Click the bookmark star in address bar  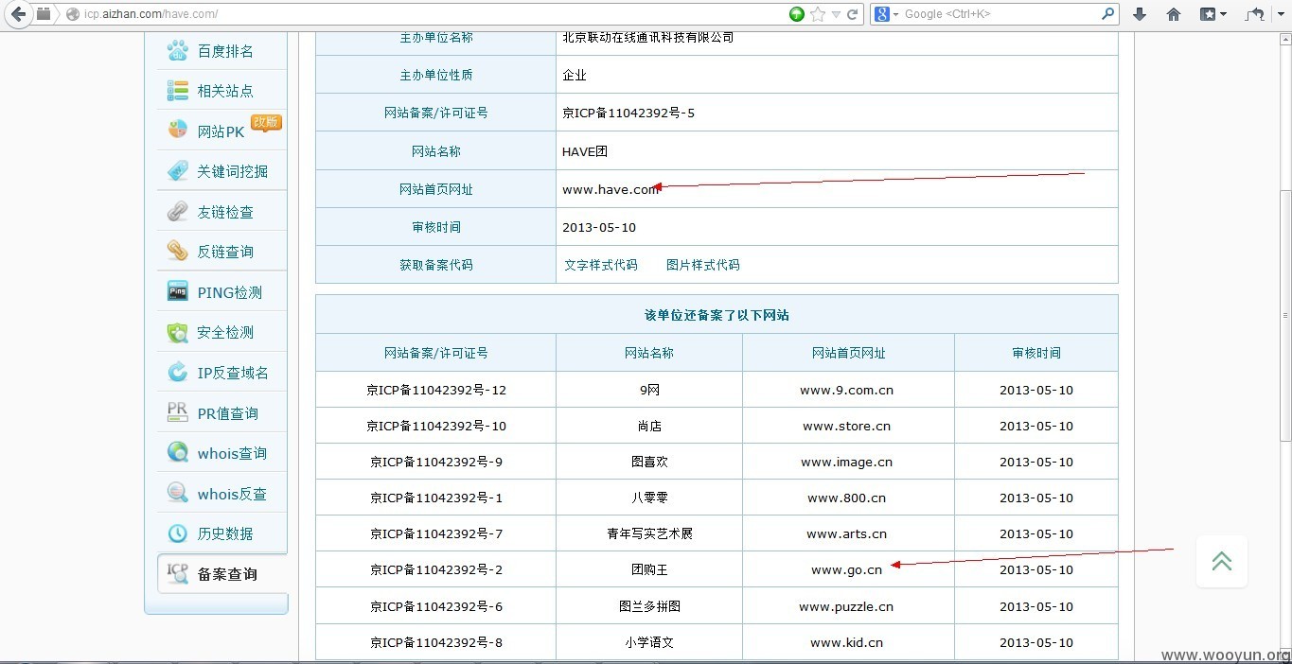point(818,14)
